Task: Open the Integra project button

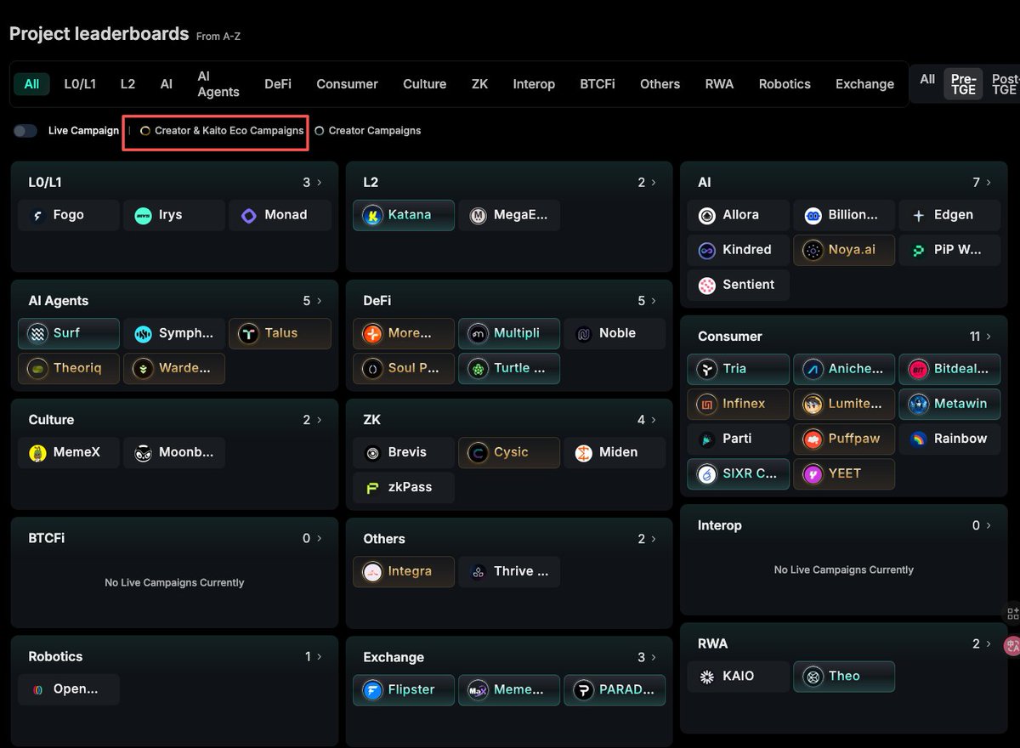Action: tap(404, 572)
